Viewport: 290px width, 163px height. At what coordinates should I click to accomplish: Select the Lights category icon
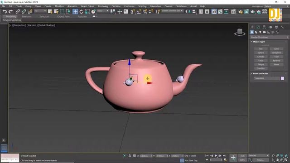pyautogui.click(x=260, y=32)
